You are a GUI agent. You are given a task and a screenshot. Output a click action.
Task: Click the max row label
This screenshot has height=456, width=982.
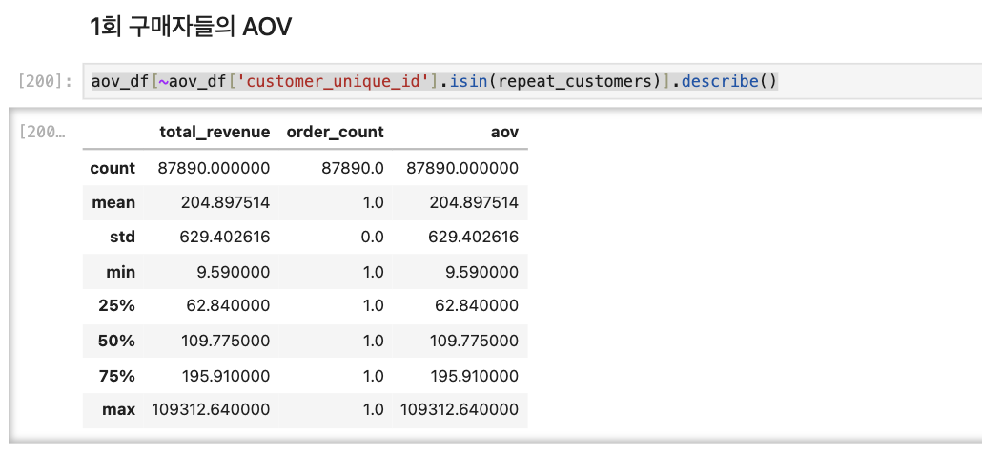pyautogui.click(x=119, y=409)
